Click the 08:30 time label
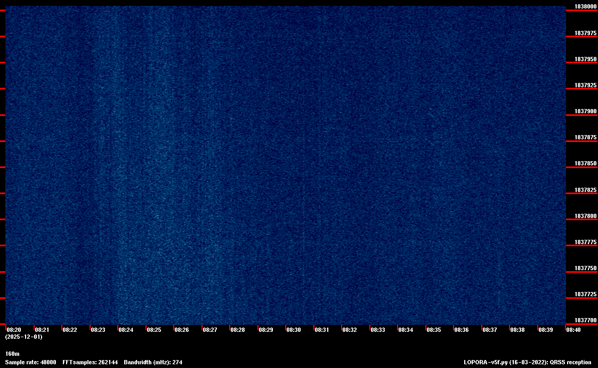This screenshot has width=598, height=368. (294, 330)
